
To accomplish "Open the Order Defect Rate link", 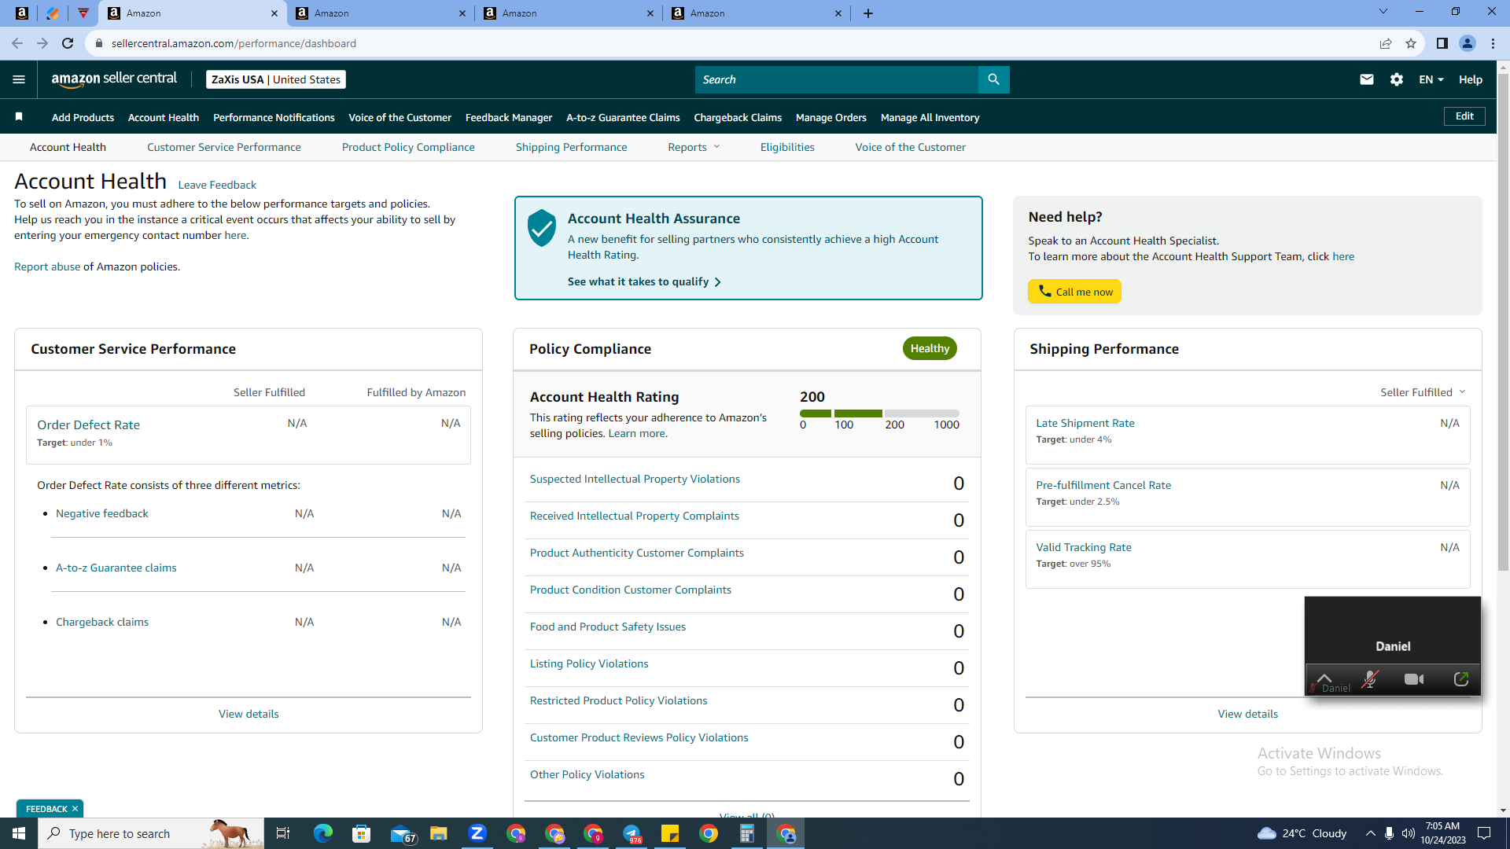I will [88, 424].
